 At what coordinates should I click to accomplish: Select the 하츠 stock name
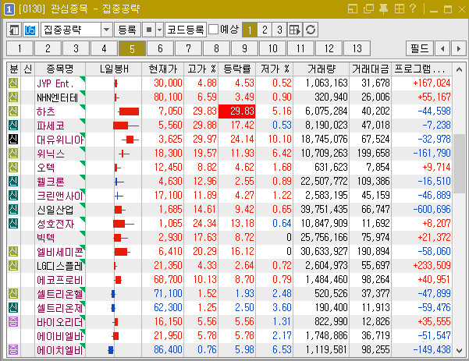(x=46, y=111)
